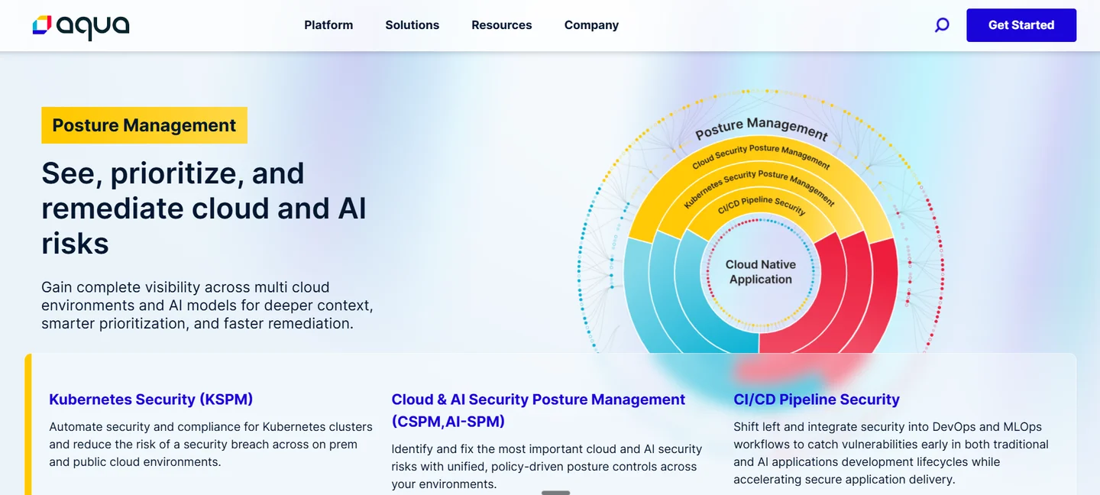Open the Solutions menu
This screenshot has width=1100, height=495.
point(412,25)
